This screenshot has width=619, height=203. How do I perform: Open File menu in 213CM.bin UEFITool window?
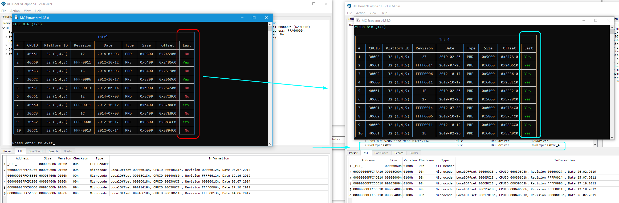(x=349, y=13)
